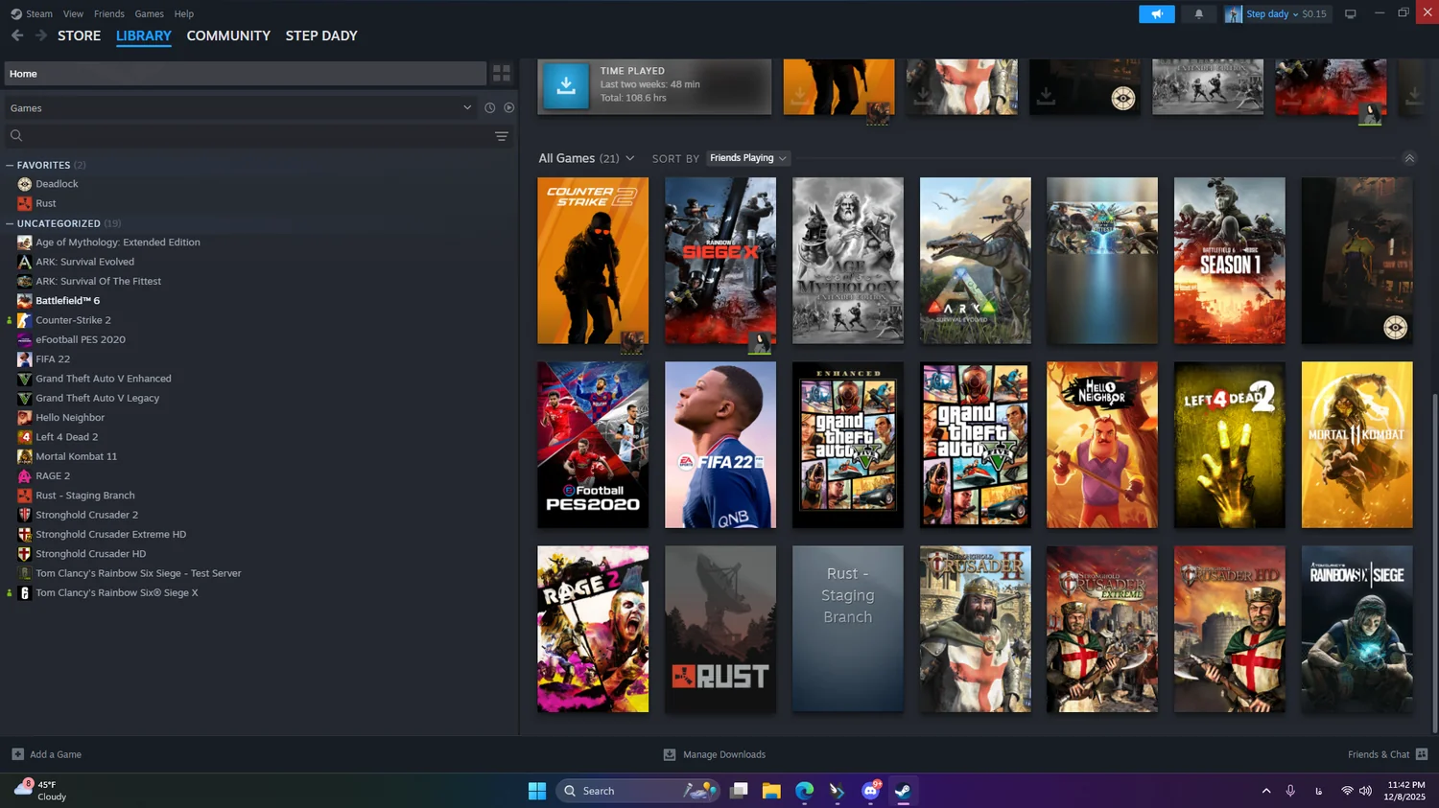Click the announcements megaphone icon
The height and width of the screenshot is (808, 1439).
coord(1156,14)
